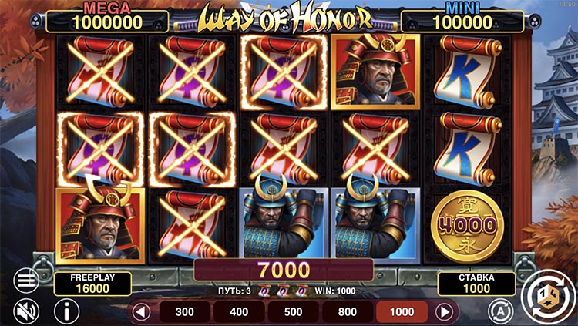This screenshot has height=326, width=578.
Task: Click the spin dice button
Action: [549, 297]
